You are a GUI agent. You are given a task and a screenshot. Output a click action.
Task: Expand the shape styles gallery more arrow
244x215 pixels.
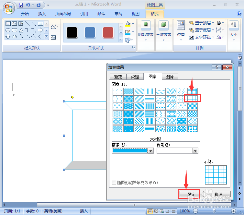pyautogui.click(x=121, y=39)
